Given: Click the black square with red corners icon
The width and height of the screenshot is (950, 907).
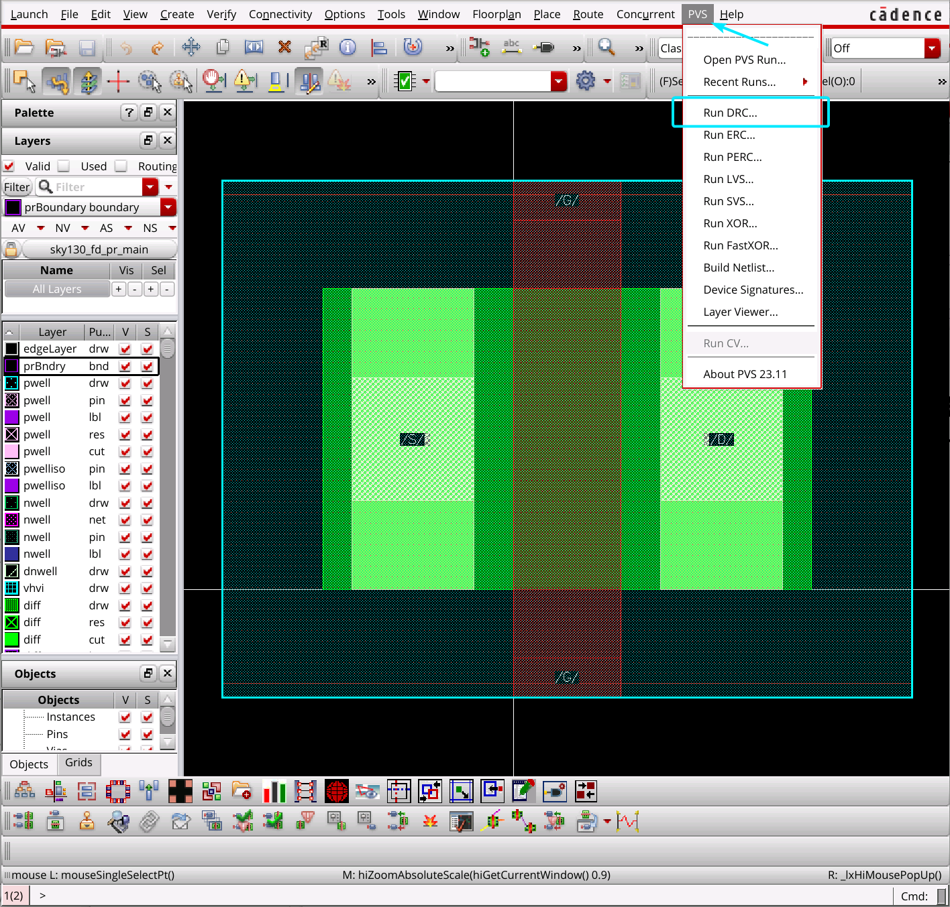Looking at the screenshot, I should [x=180, y=792].
